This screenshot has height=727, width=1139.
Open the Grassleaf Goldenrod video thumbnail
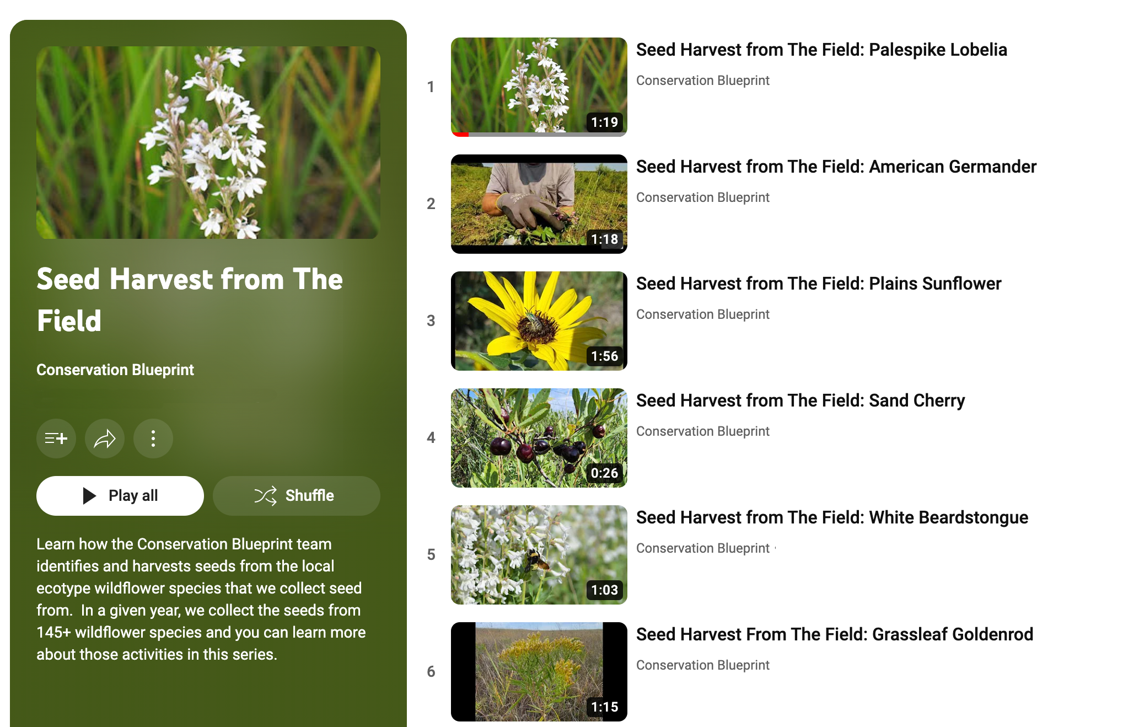(539, 671)
